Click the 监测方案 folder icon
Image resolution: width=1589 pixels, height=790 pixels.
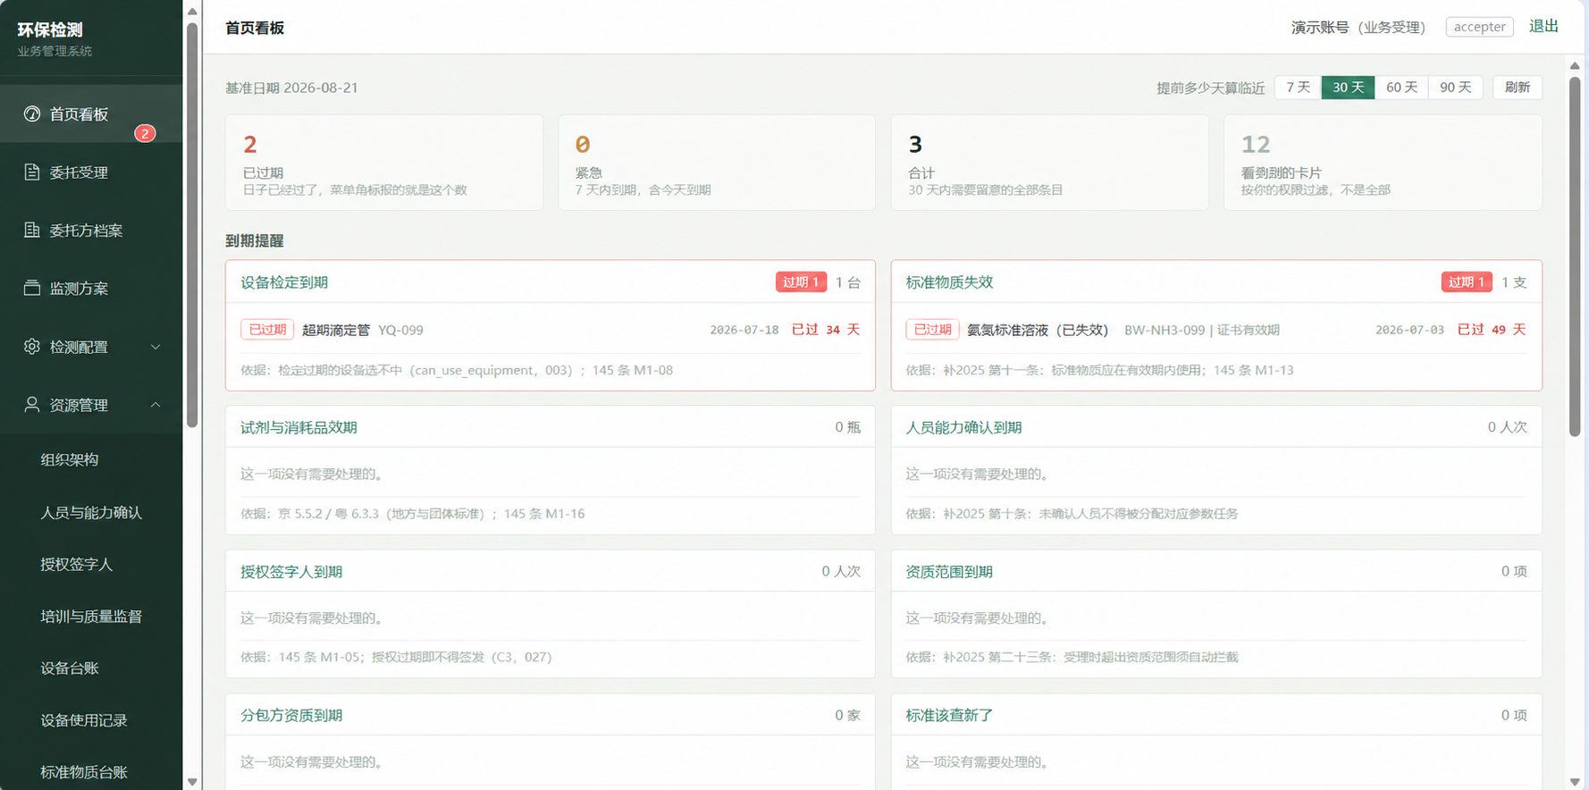coord(32,288)
